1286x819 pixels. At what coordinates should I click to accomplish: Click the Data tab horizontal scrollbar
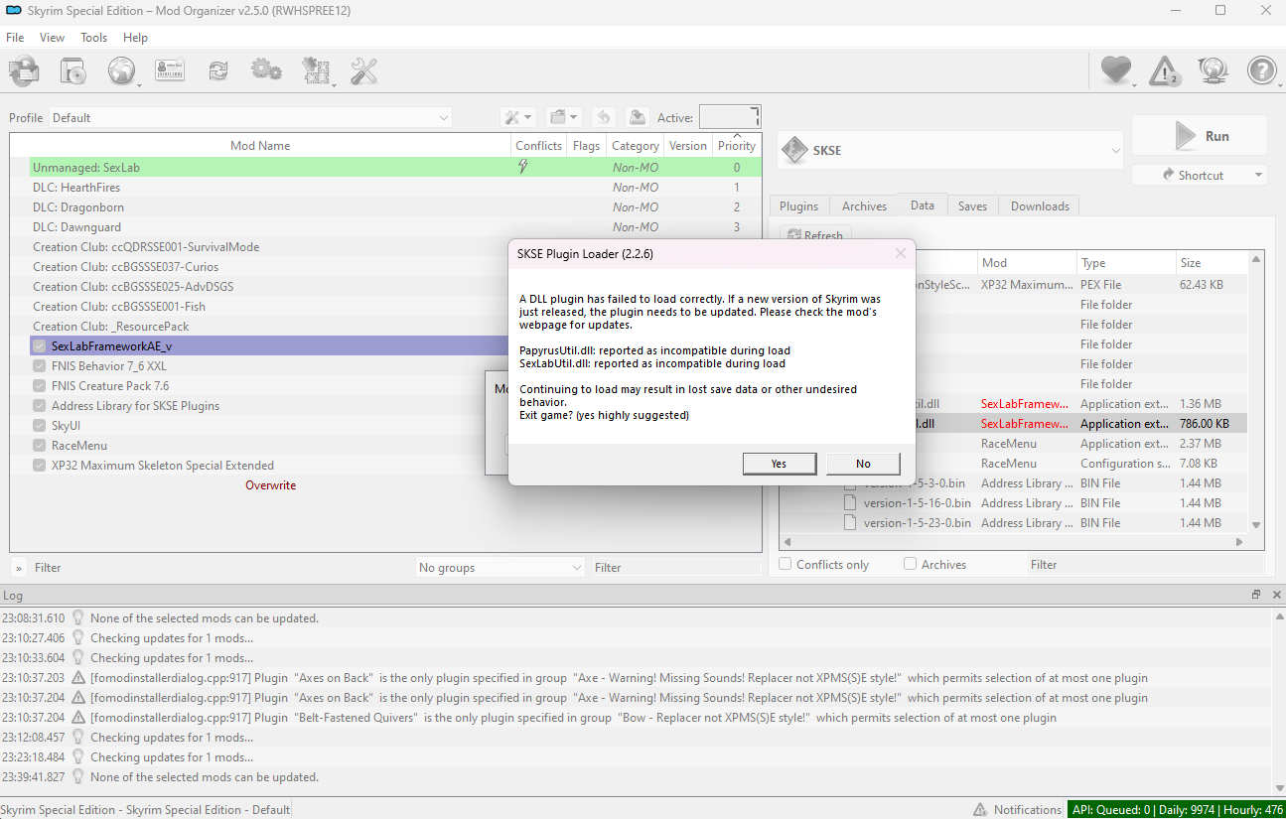(1014, 542)
